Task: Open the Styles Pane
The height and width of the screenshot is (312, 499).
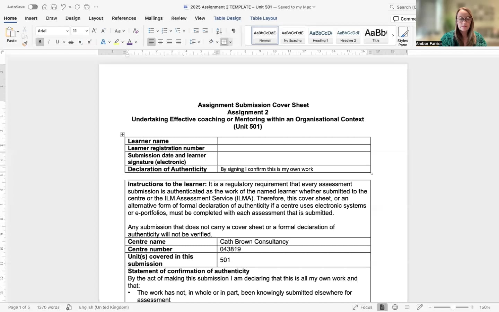Action: point(403,36)
